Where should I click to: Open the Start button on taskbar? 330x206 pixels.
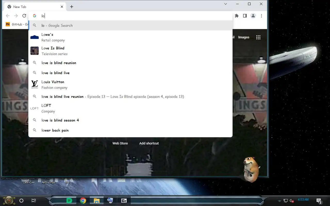9,200
